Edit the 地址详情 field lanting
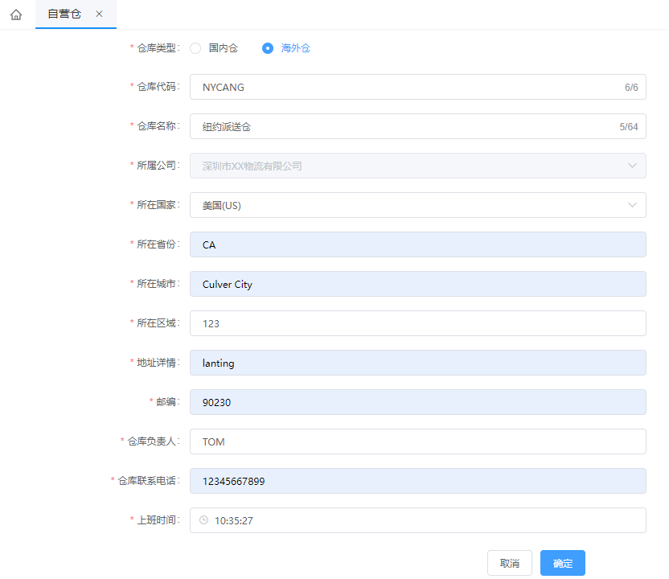669x579 pixels. click(x=417, y=363)
